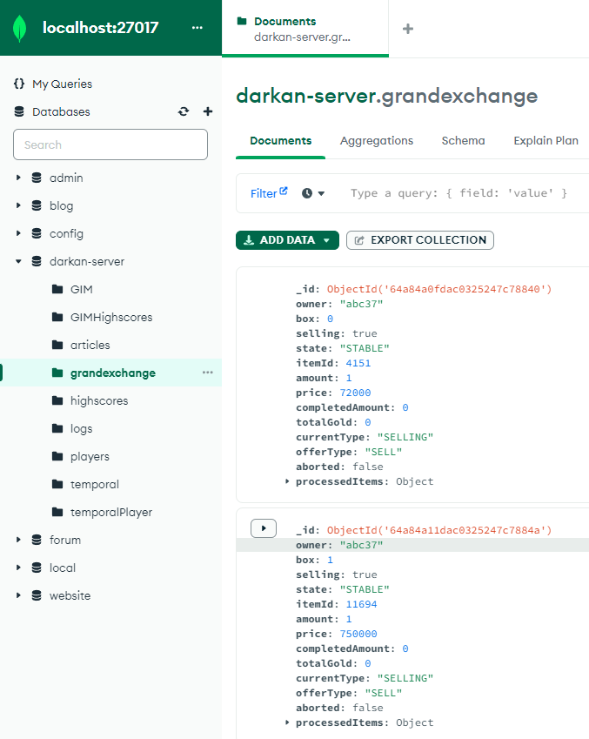Select the local database

(63, 568)
